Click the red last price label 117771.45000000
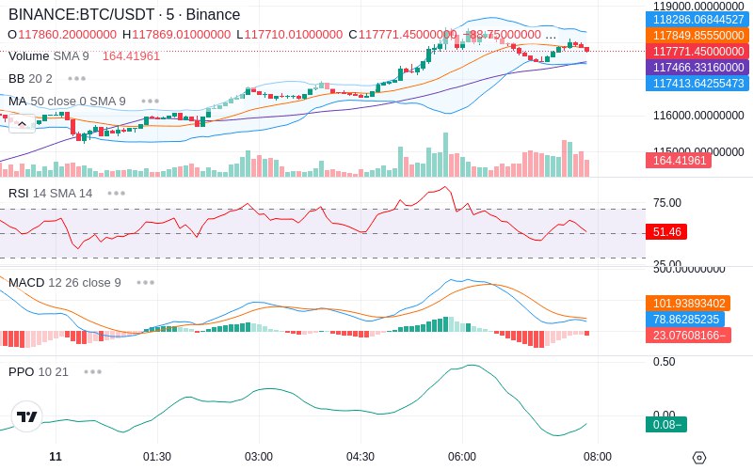 pyautogui.click(x=697, y=52)
